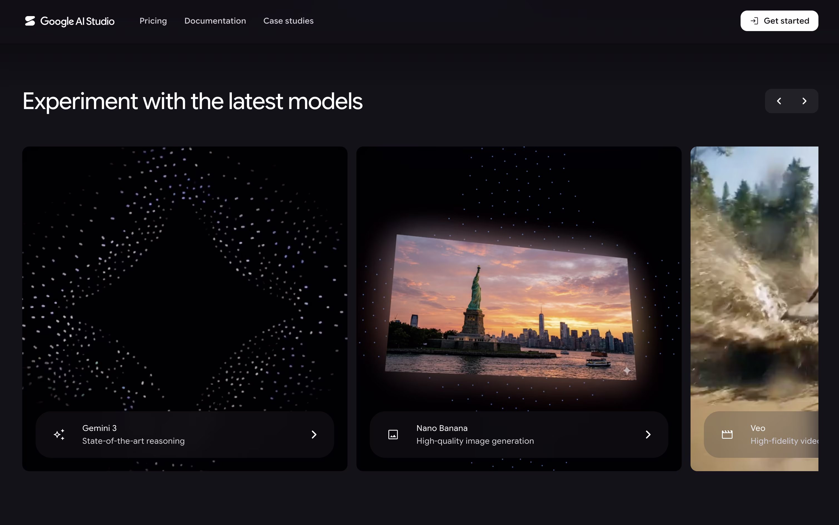Open the Pricing page
This screenshot has width=839, height=525.
pos(153,21)
